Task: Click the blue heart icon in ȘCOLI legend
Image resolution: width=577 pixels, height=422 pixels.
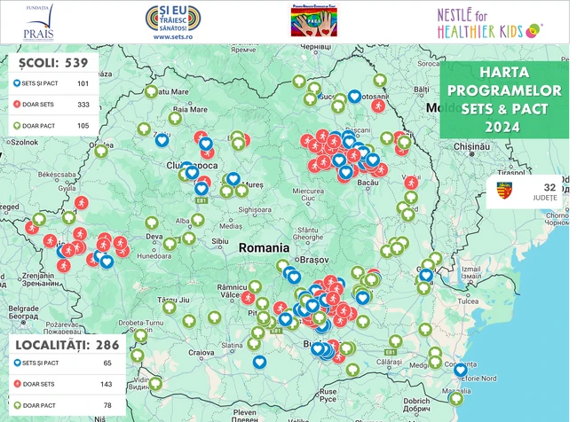Action: 17,83
